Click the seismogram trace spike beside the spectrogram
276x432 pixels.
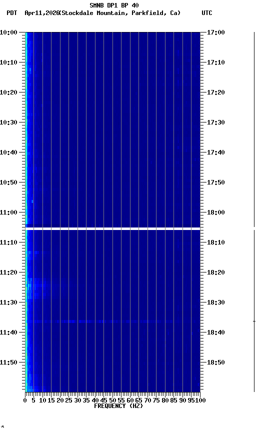pyautogui.click(x=254, y=321)
